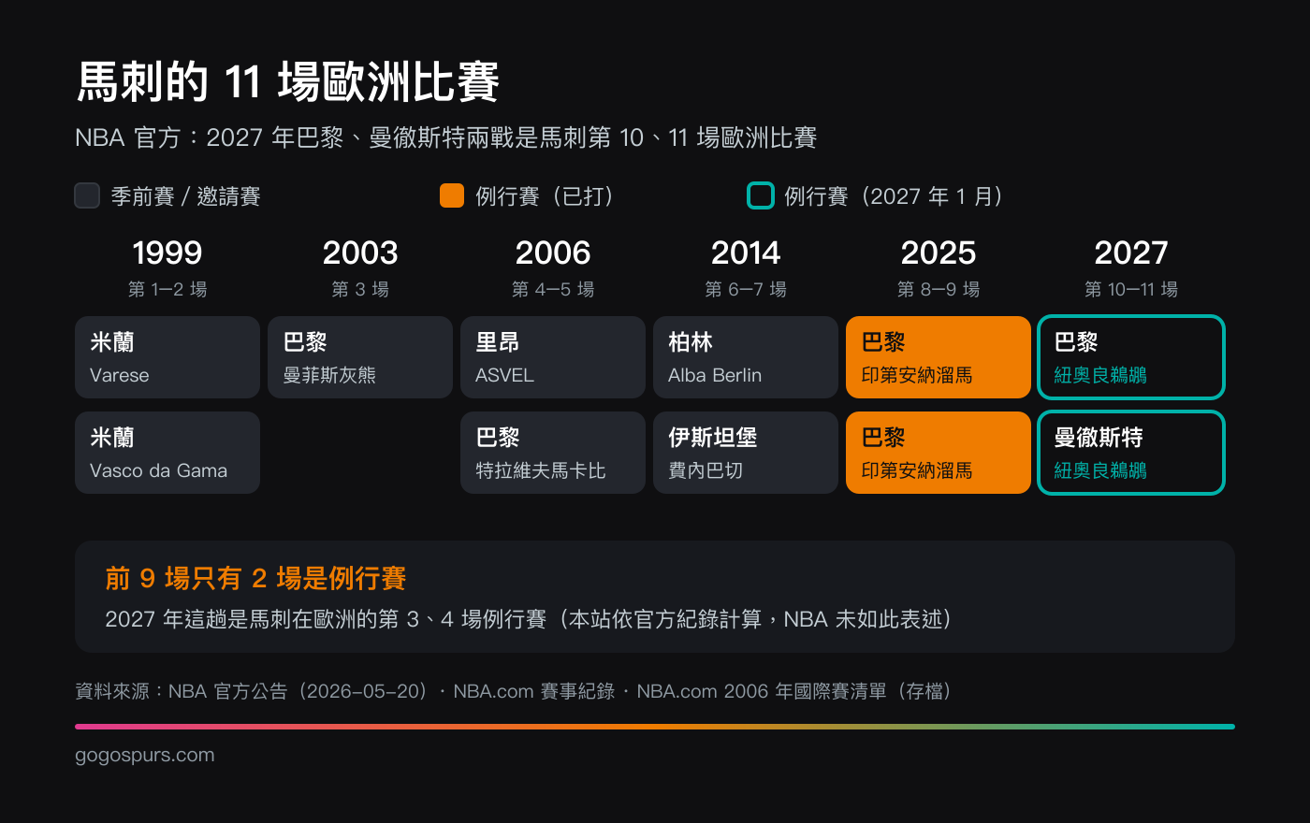Click the orange 例行賽（已打） legend swatch
Image resolution: width=1310 pixels, height=823 pixels.
pyautogui.click(x=452, y=195)
